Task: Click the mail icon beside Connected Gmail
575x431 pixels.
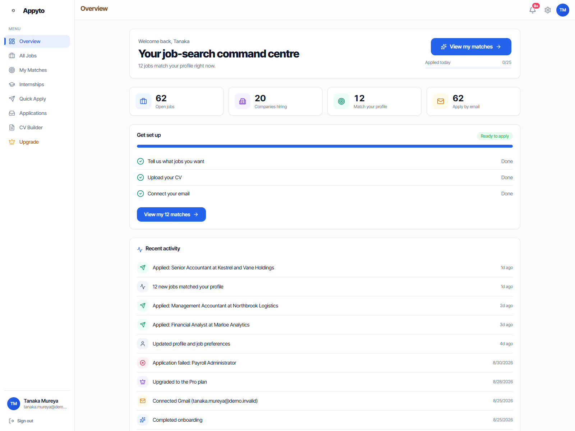Action: pyautogui.click(x=143, y=401)
